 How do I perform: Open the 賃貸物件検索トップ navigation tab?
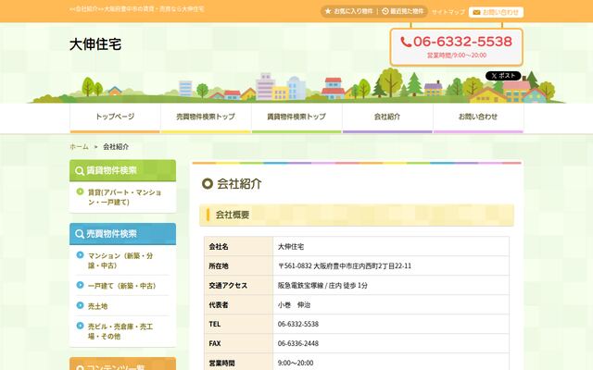296,118
